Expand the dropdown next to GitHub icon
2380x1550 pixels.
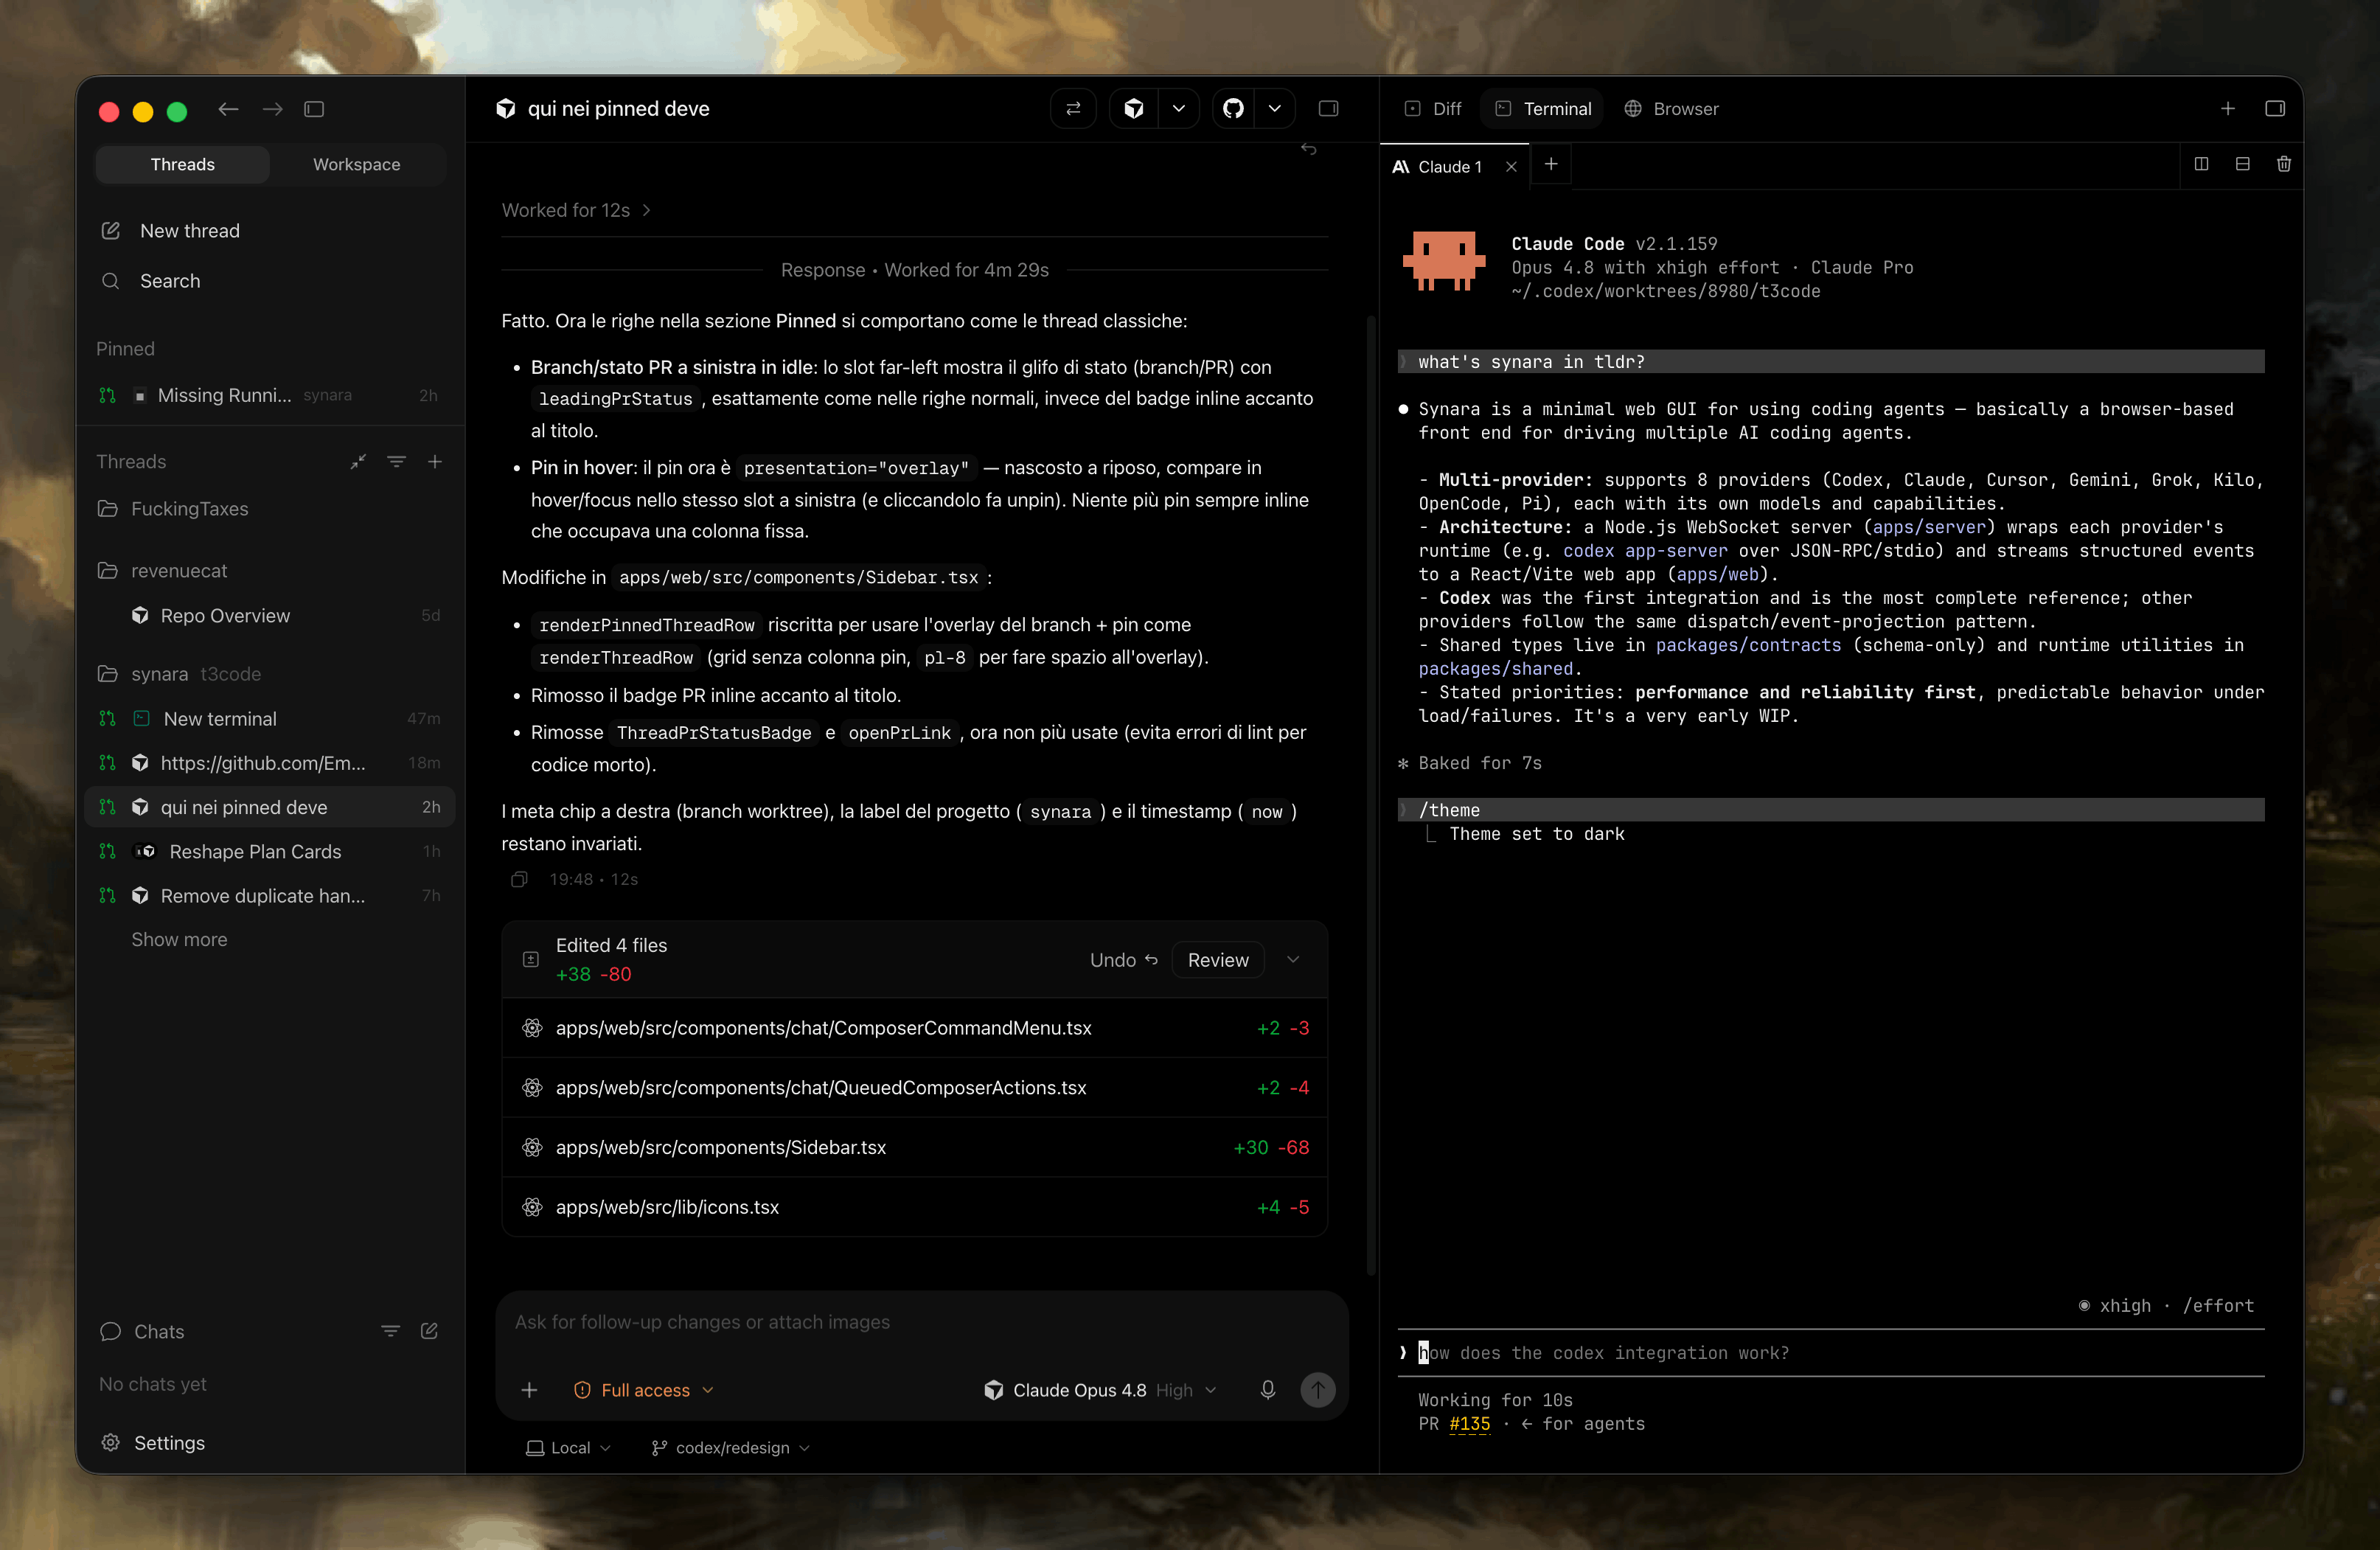[1275, 109]
